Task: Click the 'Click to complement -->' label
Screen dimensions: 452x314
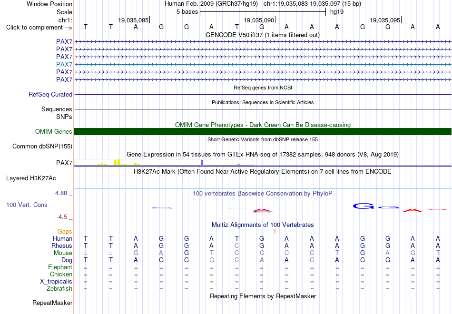Action: click(39, 28)
